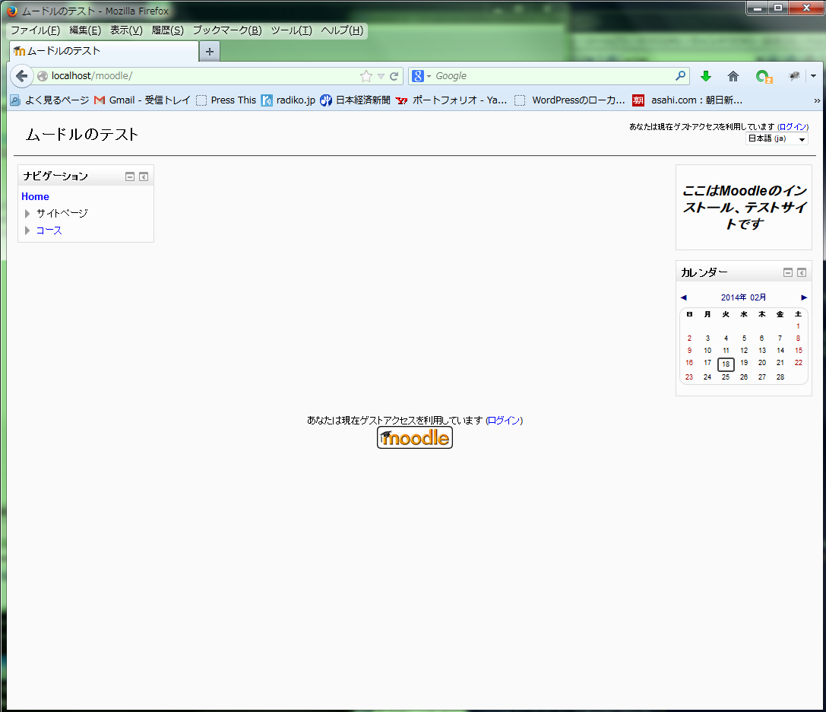Open the asahi.com bookmark

pos(688,100)
